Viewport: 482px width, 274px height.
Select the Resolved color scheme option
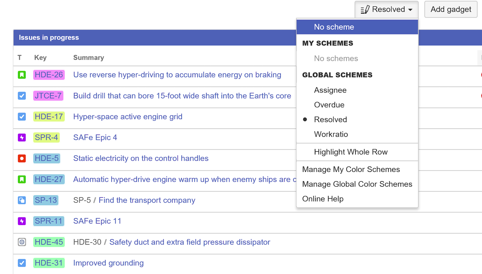tap(330, 120)
